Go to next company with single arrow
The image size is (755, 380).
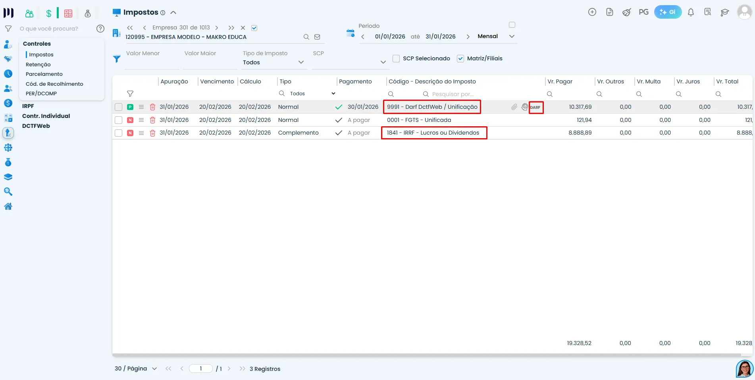[216, 28]
